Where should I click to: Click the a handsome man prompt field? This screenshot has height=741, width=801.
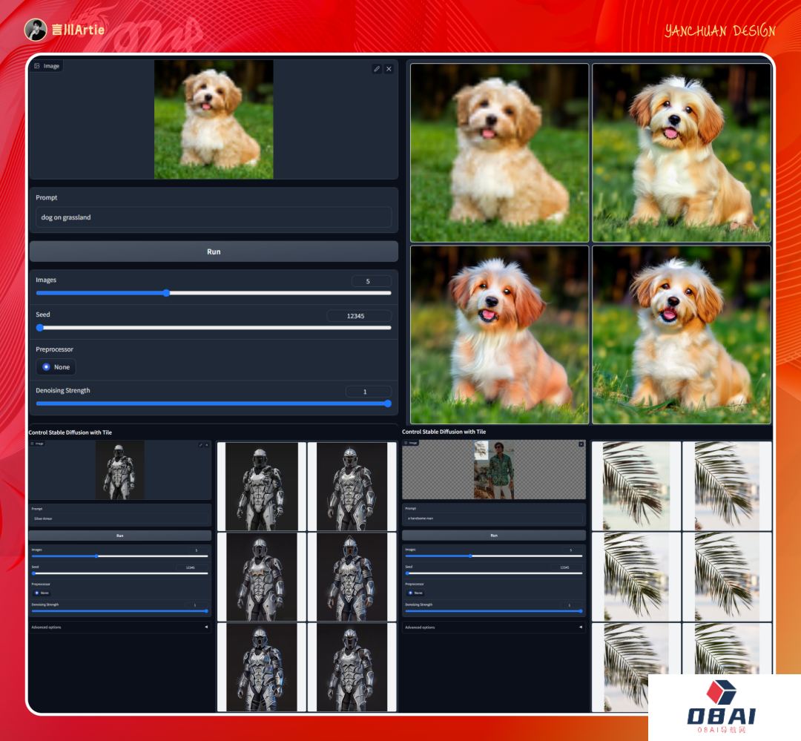[493, 518]
